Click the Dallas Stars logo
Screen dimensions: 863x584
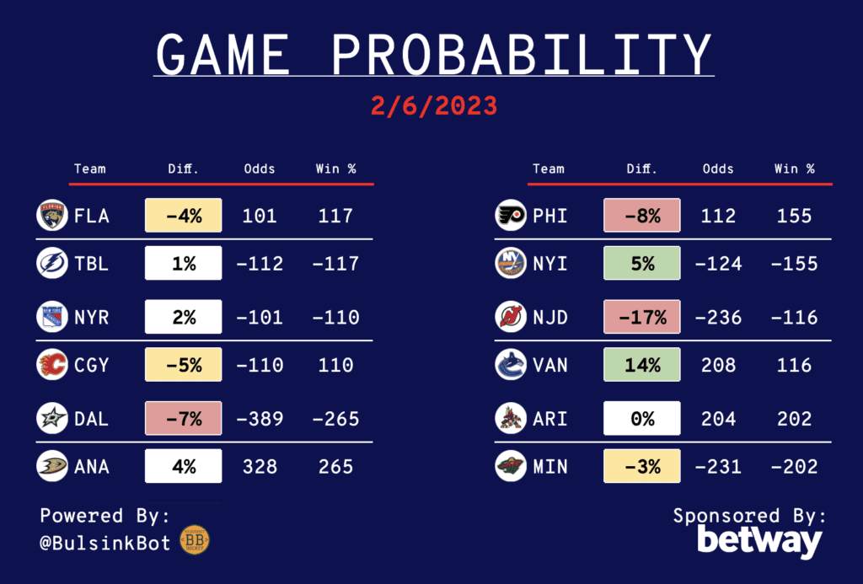pos(51,418)
